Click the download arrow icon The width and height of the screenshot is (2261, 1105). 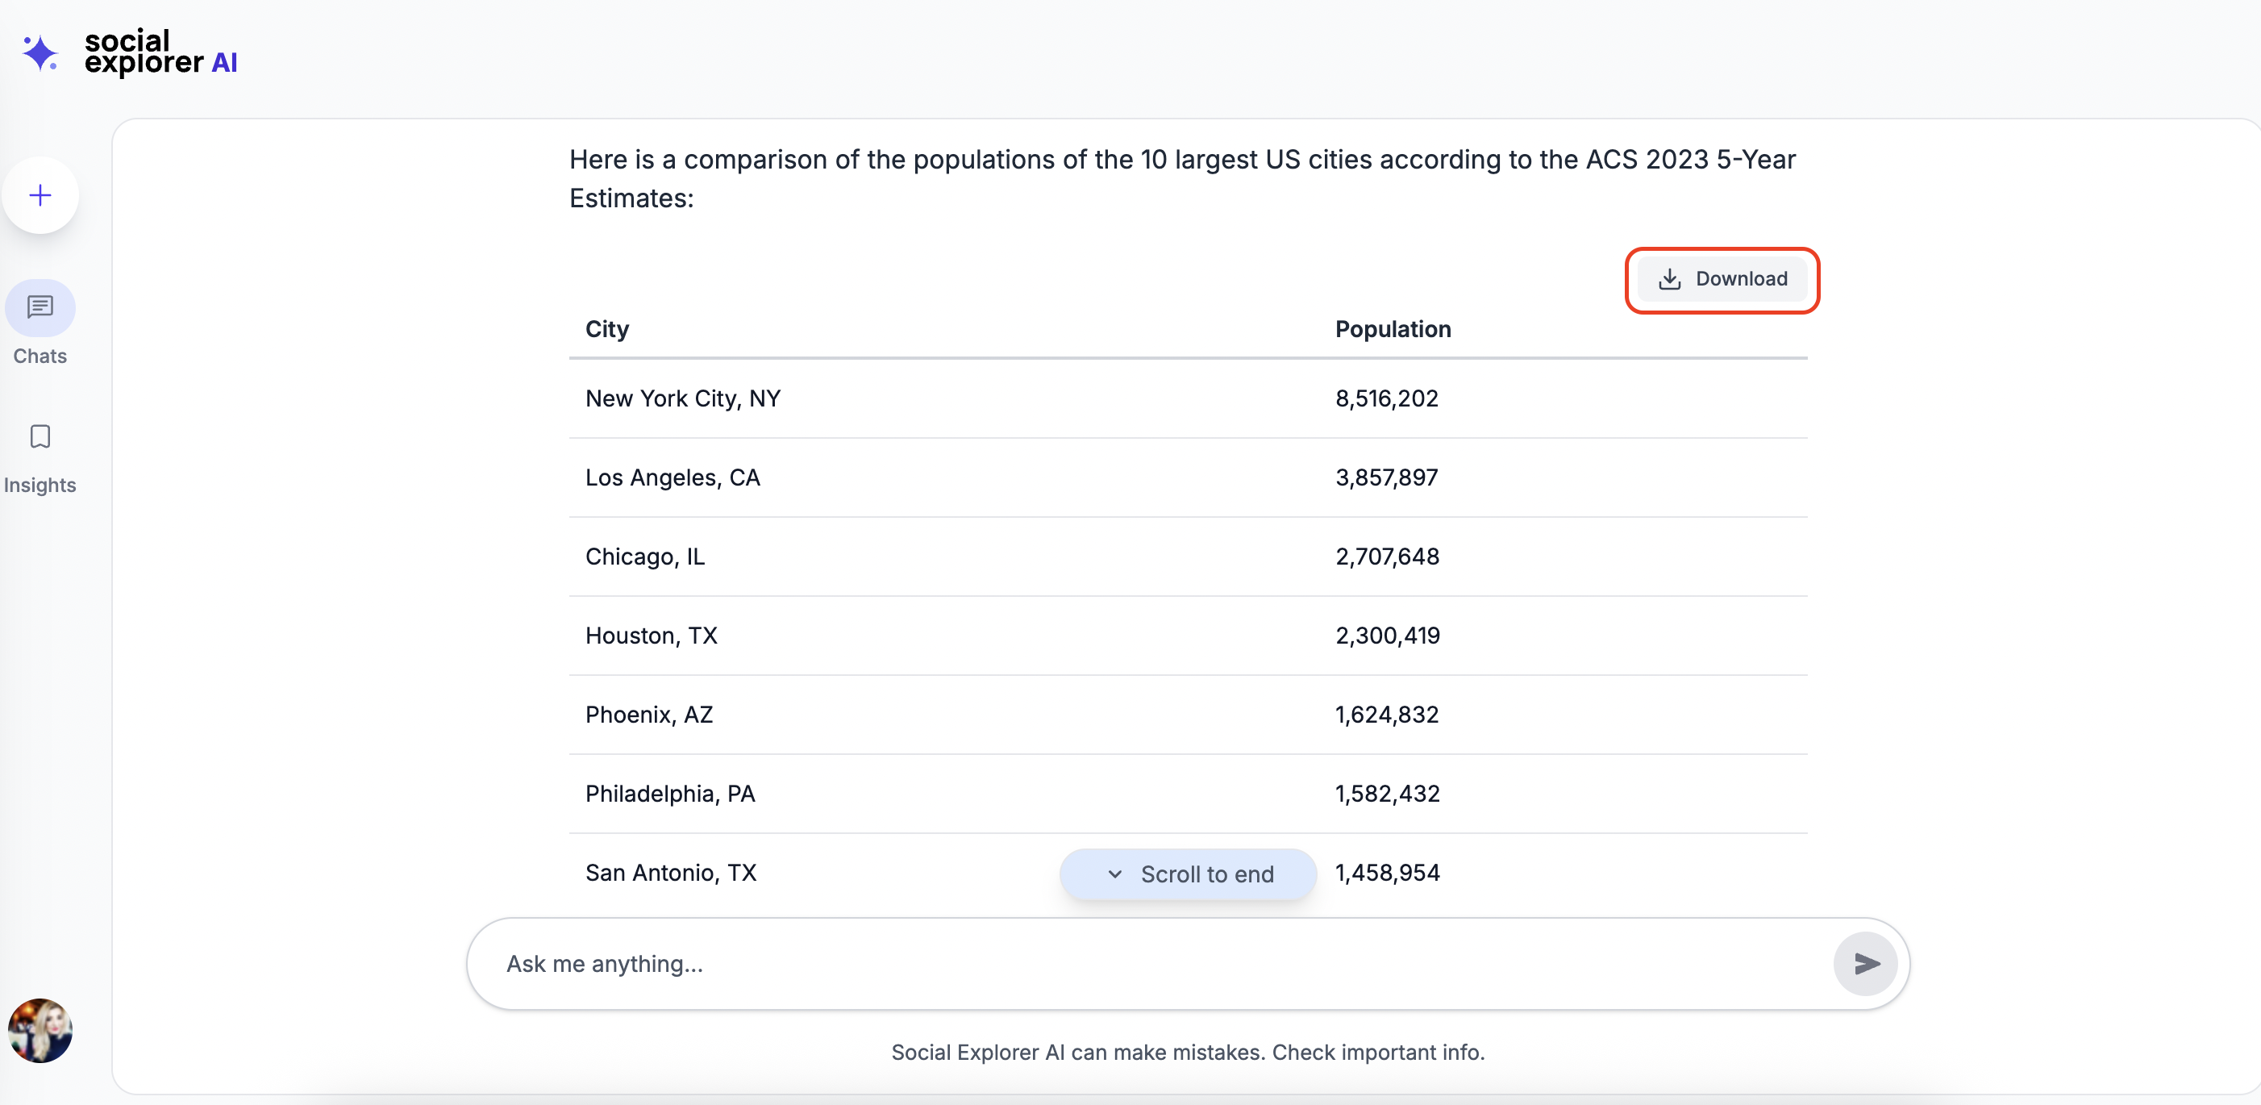(x=1668, y=279)
